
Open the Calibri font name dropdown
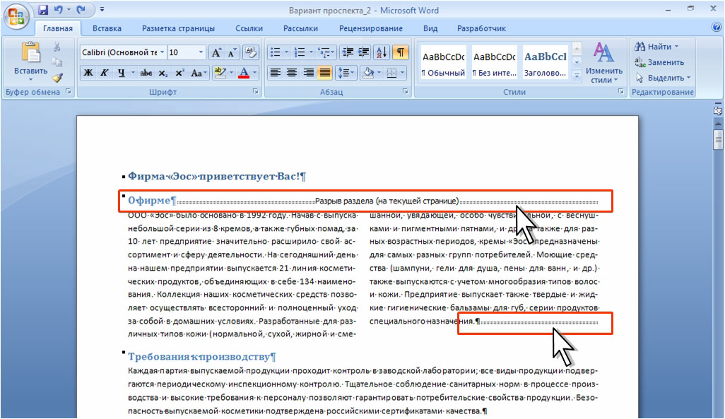[x=163, y=52]
